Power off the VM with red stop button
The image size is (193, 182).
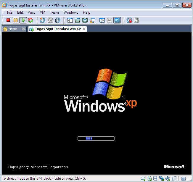[x=8, y=20]
